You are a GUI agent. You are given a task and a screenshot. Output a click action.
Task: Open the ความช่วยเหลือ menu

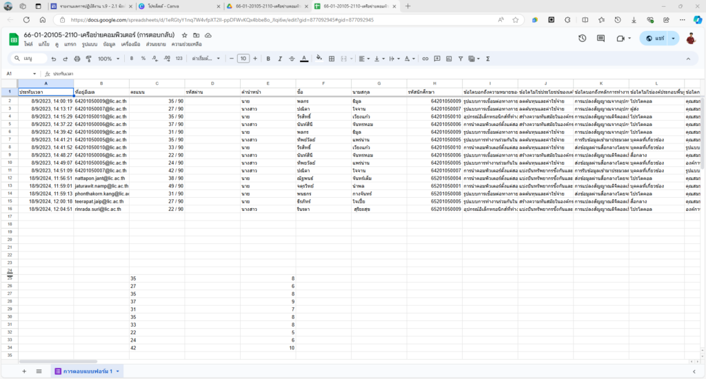186,44
